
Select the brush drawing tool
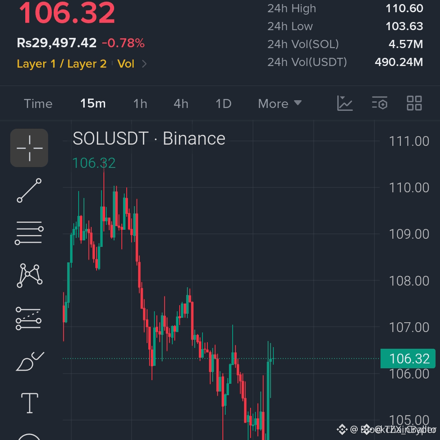(30, 361)
